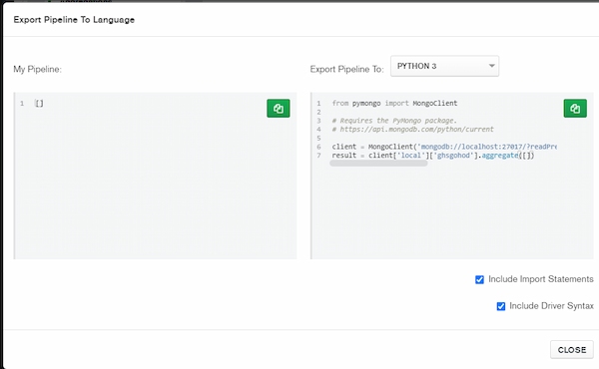Close the Export Pipeline dialog with CLOSE
The image size is (599, 369).
click(x=571, y=349)
